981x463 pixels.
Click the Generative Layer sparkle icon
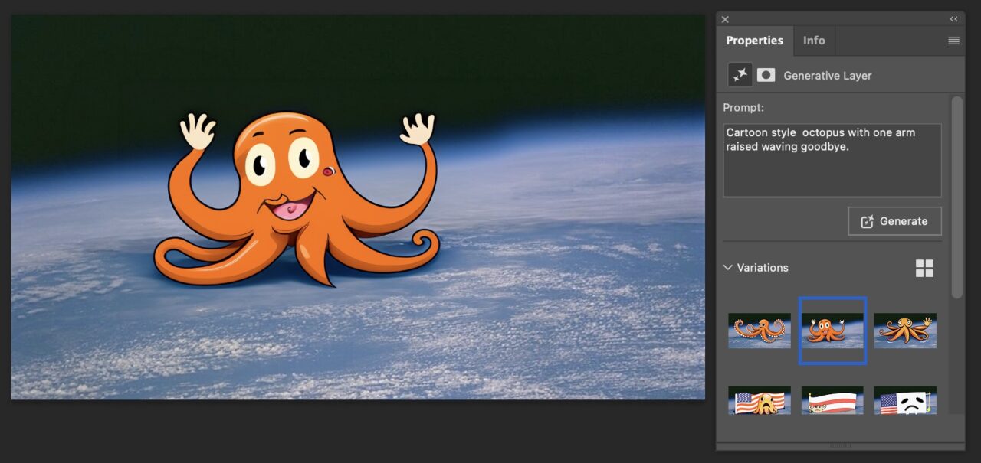click(740, 75)
